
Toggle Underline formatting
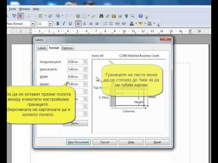(70, 24)
